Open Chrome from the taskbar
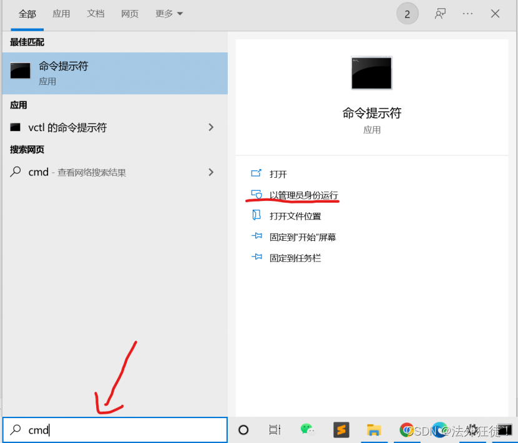Image resolution: width=518 pixels, height=443 pixels. (408, 430)
